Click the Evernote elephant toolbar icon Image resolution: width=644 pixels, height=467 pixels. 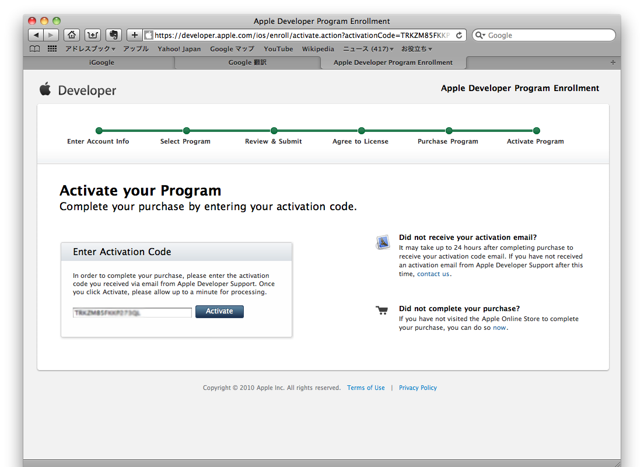(x=114, y=35)
